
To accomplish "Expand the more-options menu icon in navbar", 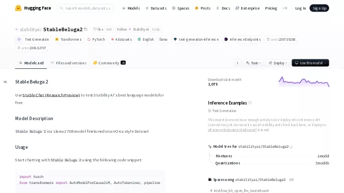I will click(285, 8).
